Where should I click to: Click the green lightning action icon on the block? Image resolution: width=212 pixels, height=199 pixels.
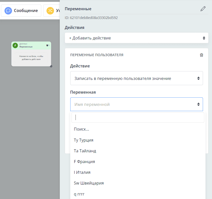coord(15,45)
